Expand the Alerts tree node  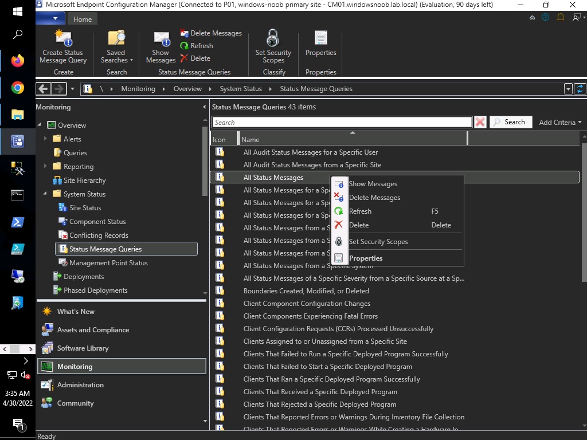[x=45, y=139]
